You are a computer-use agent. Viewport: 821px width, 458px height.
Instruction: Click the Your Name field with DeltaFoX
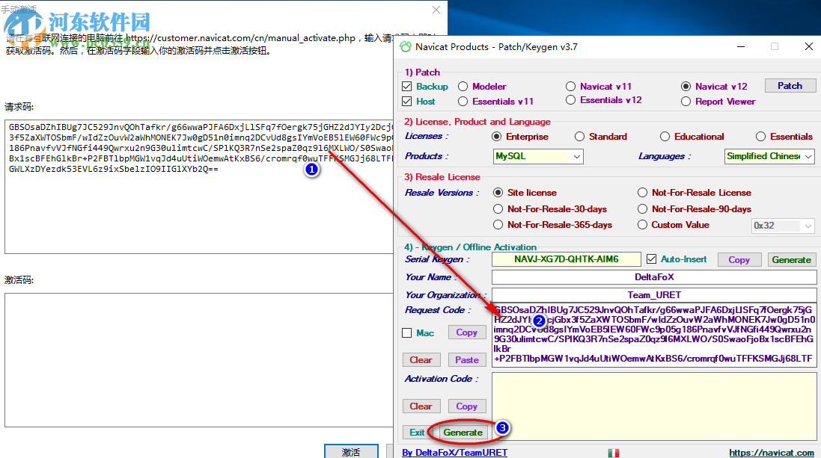(654, 277)
